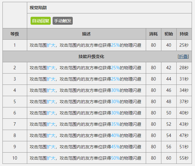Click initial value 44 in level 3 row
The height and width of the screenshot is (166, 195).
169,79
